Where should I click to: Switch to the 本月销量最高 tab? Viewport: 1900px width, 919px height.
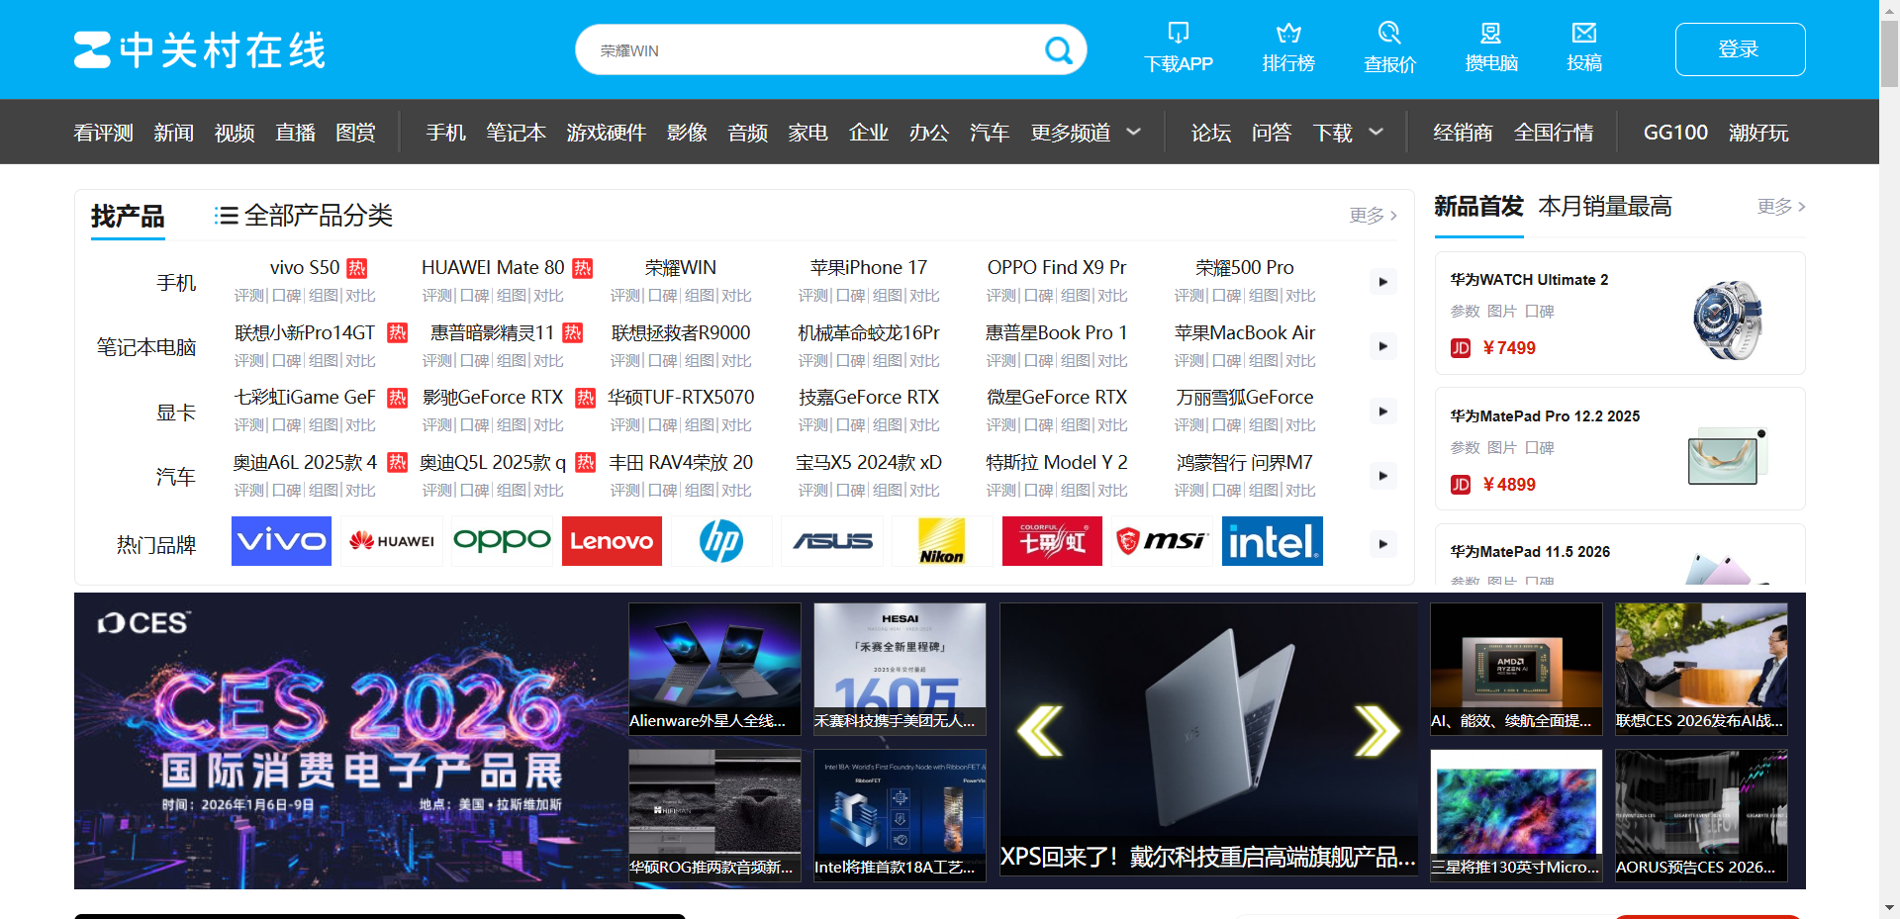point(1605,207)
